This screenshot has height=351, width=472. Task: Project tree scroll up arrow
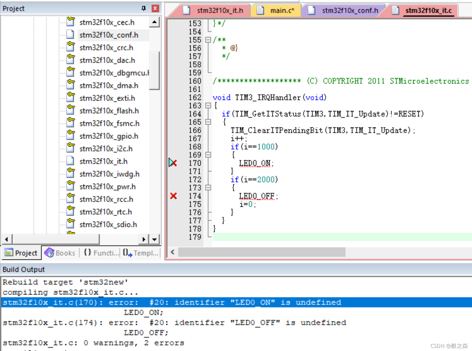coord(154,22)
